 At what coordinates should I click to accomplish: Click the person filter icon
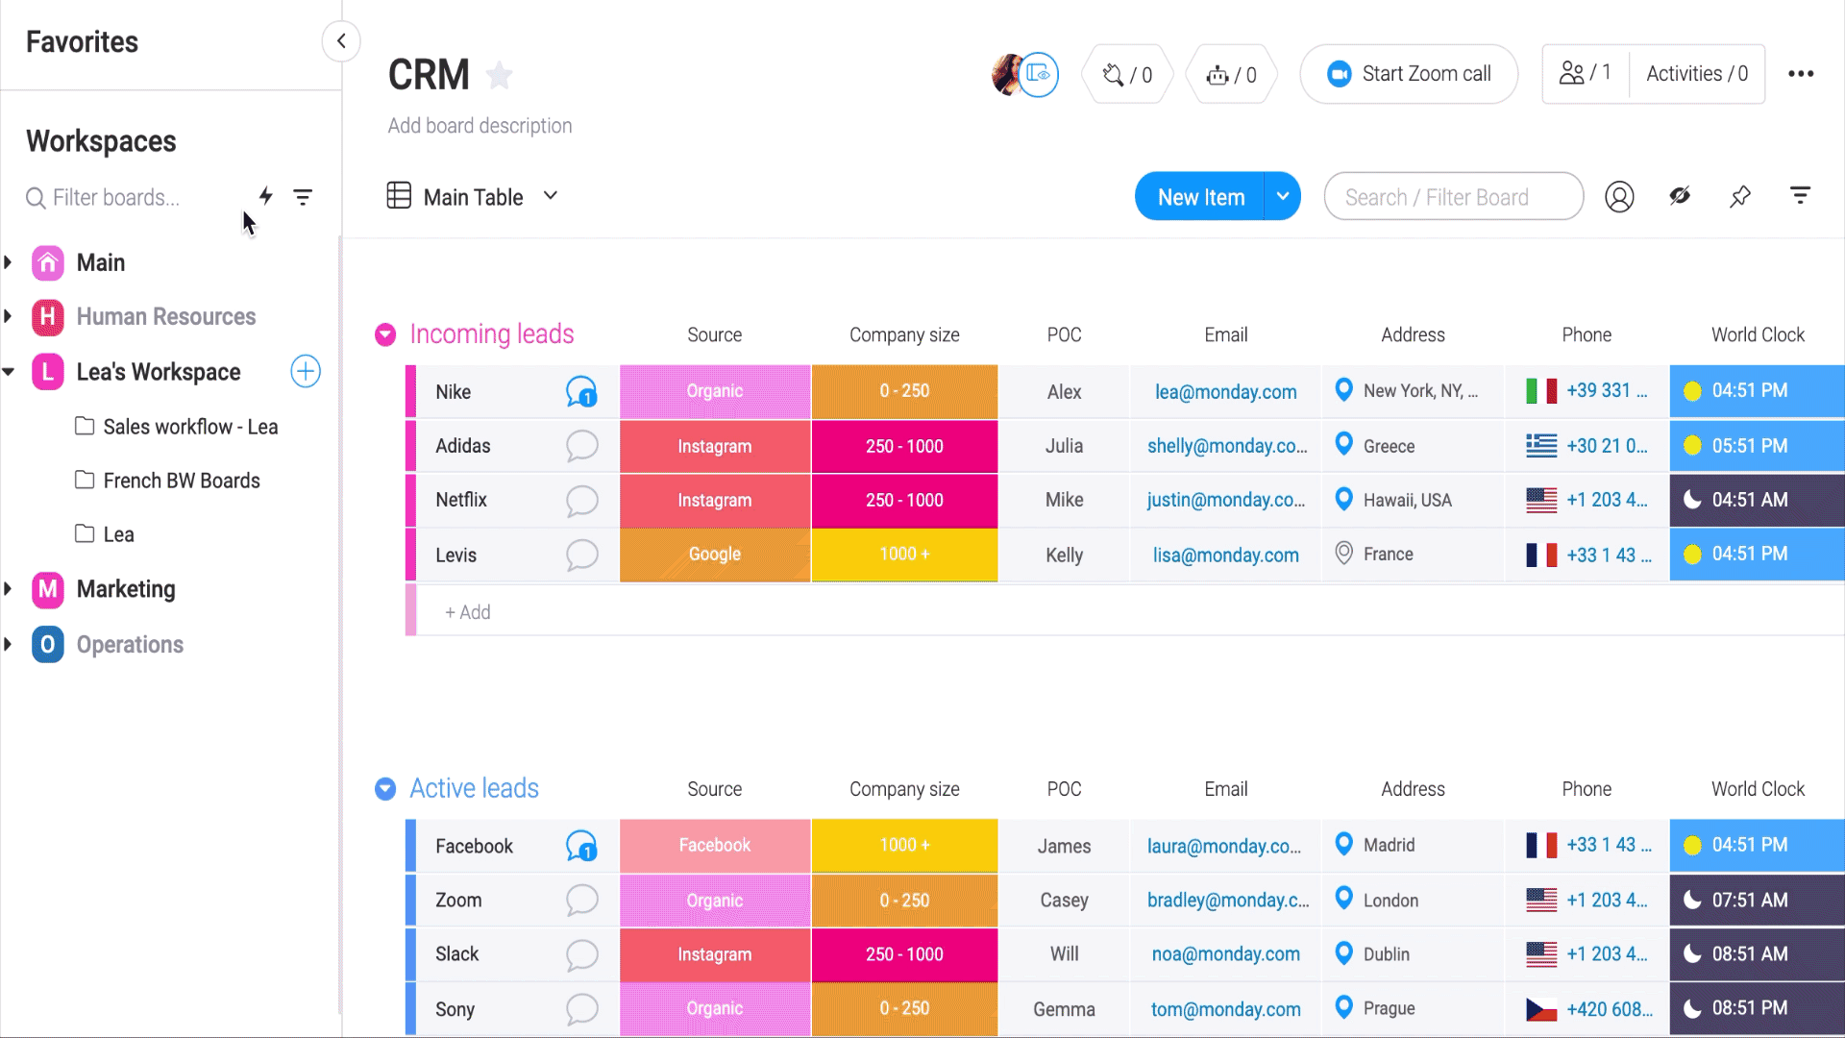click(1619, 197)
